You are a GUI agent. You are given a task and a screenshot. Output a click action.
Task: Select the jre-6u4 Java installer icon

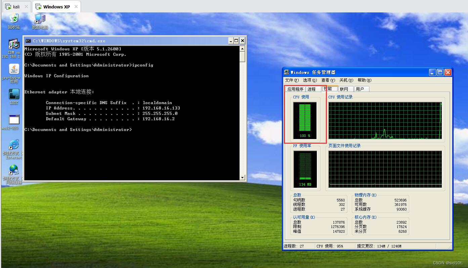(x=14, y=74)
